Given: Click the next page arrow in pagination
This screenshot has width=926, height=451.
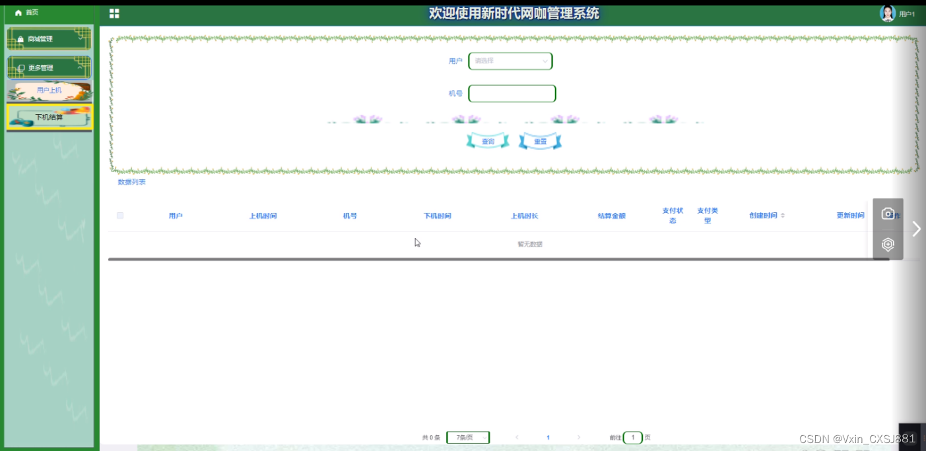Looking at the screenshot, I should point(579,437).
